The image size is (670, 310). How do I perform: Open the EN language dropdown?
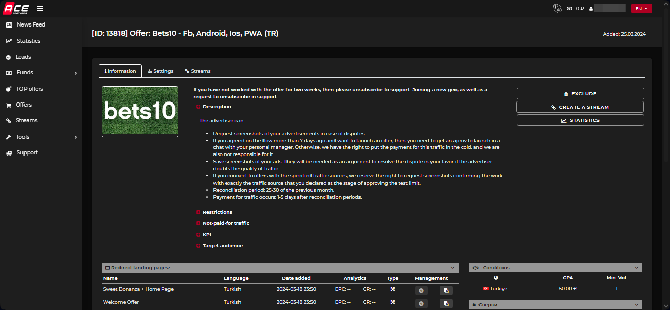coord(641,9)
